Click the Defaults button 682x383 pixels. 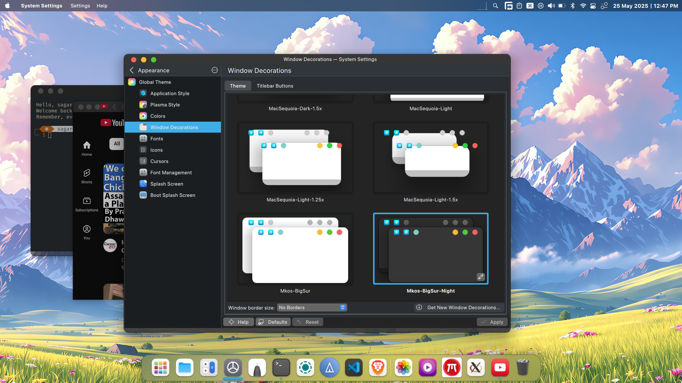pyautogui.click(x=273, y=322)
